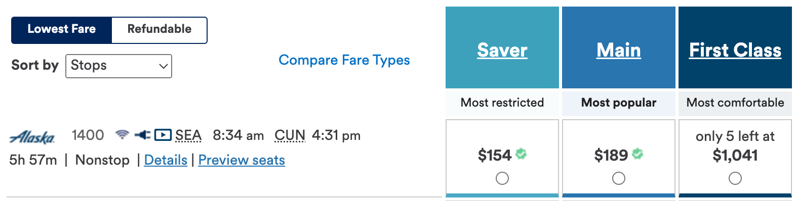This screenshot has height=201, width=797.
Task: Click the power outlet amenity icon
Action: 143,135
